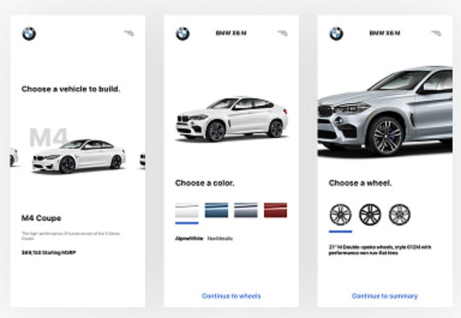Image resolution: width=461 pixels, height=318 pixels.
Task: Click the M4 Coupe title text
Action: pyautogui.click(x=41, y=218)
